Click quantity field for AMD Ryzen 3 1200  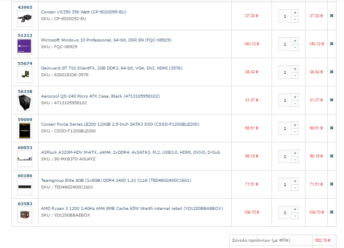click(285, 212)
